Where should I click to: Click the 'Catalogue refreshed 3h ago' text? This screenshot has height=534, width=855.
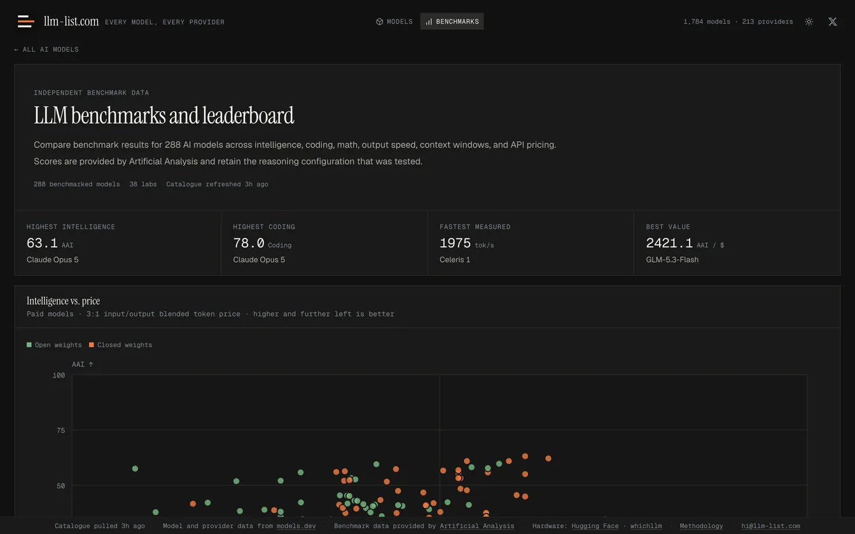tap(218, 184)
